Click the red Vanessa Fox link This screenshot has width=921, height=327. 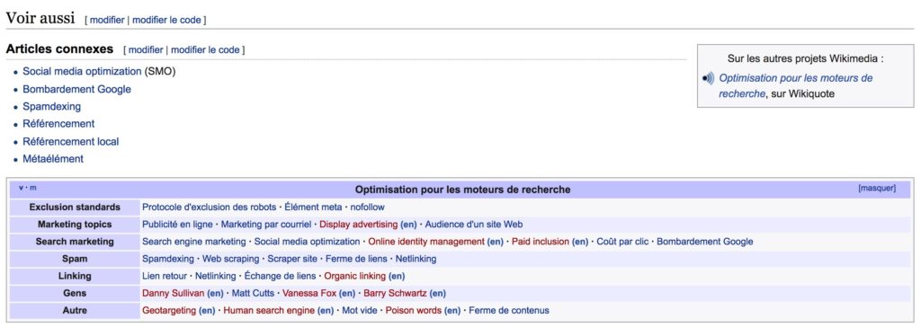[309, 293]
